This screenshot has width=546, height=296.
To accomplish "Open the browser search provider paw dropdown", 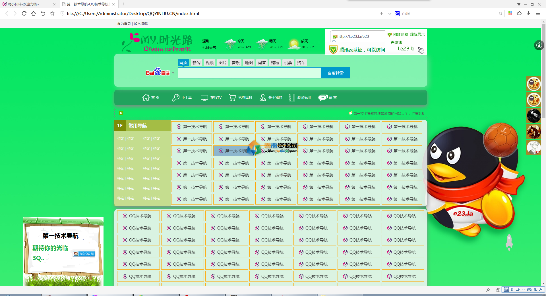I will tap(397, 14).
